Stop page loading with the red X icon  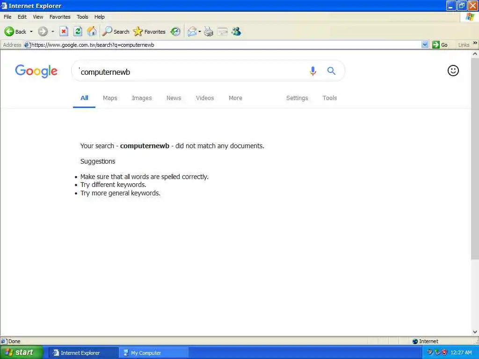click(64, 31)
